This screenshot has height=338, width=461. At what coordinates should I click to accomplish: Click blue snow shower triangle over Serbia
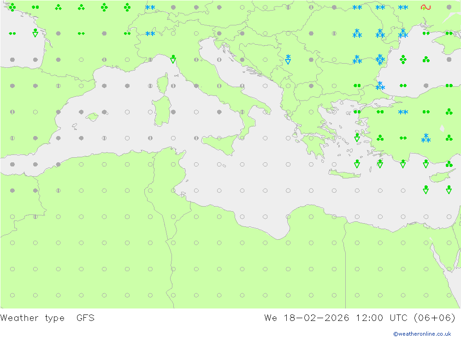(288, 59)
